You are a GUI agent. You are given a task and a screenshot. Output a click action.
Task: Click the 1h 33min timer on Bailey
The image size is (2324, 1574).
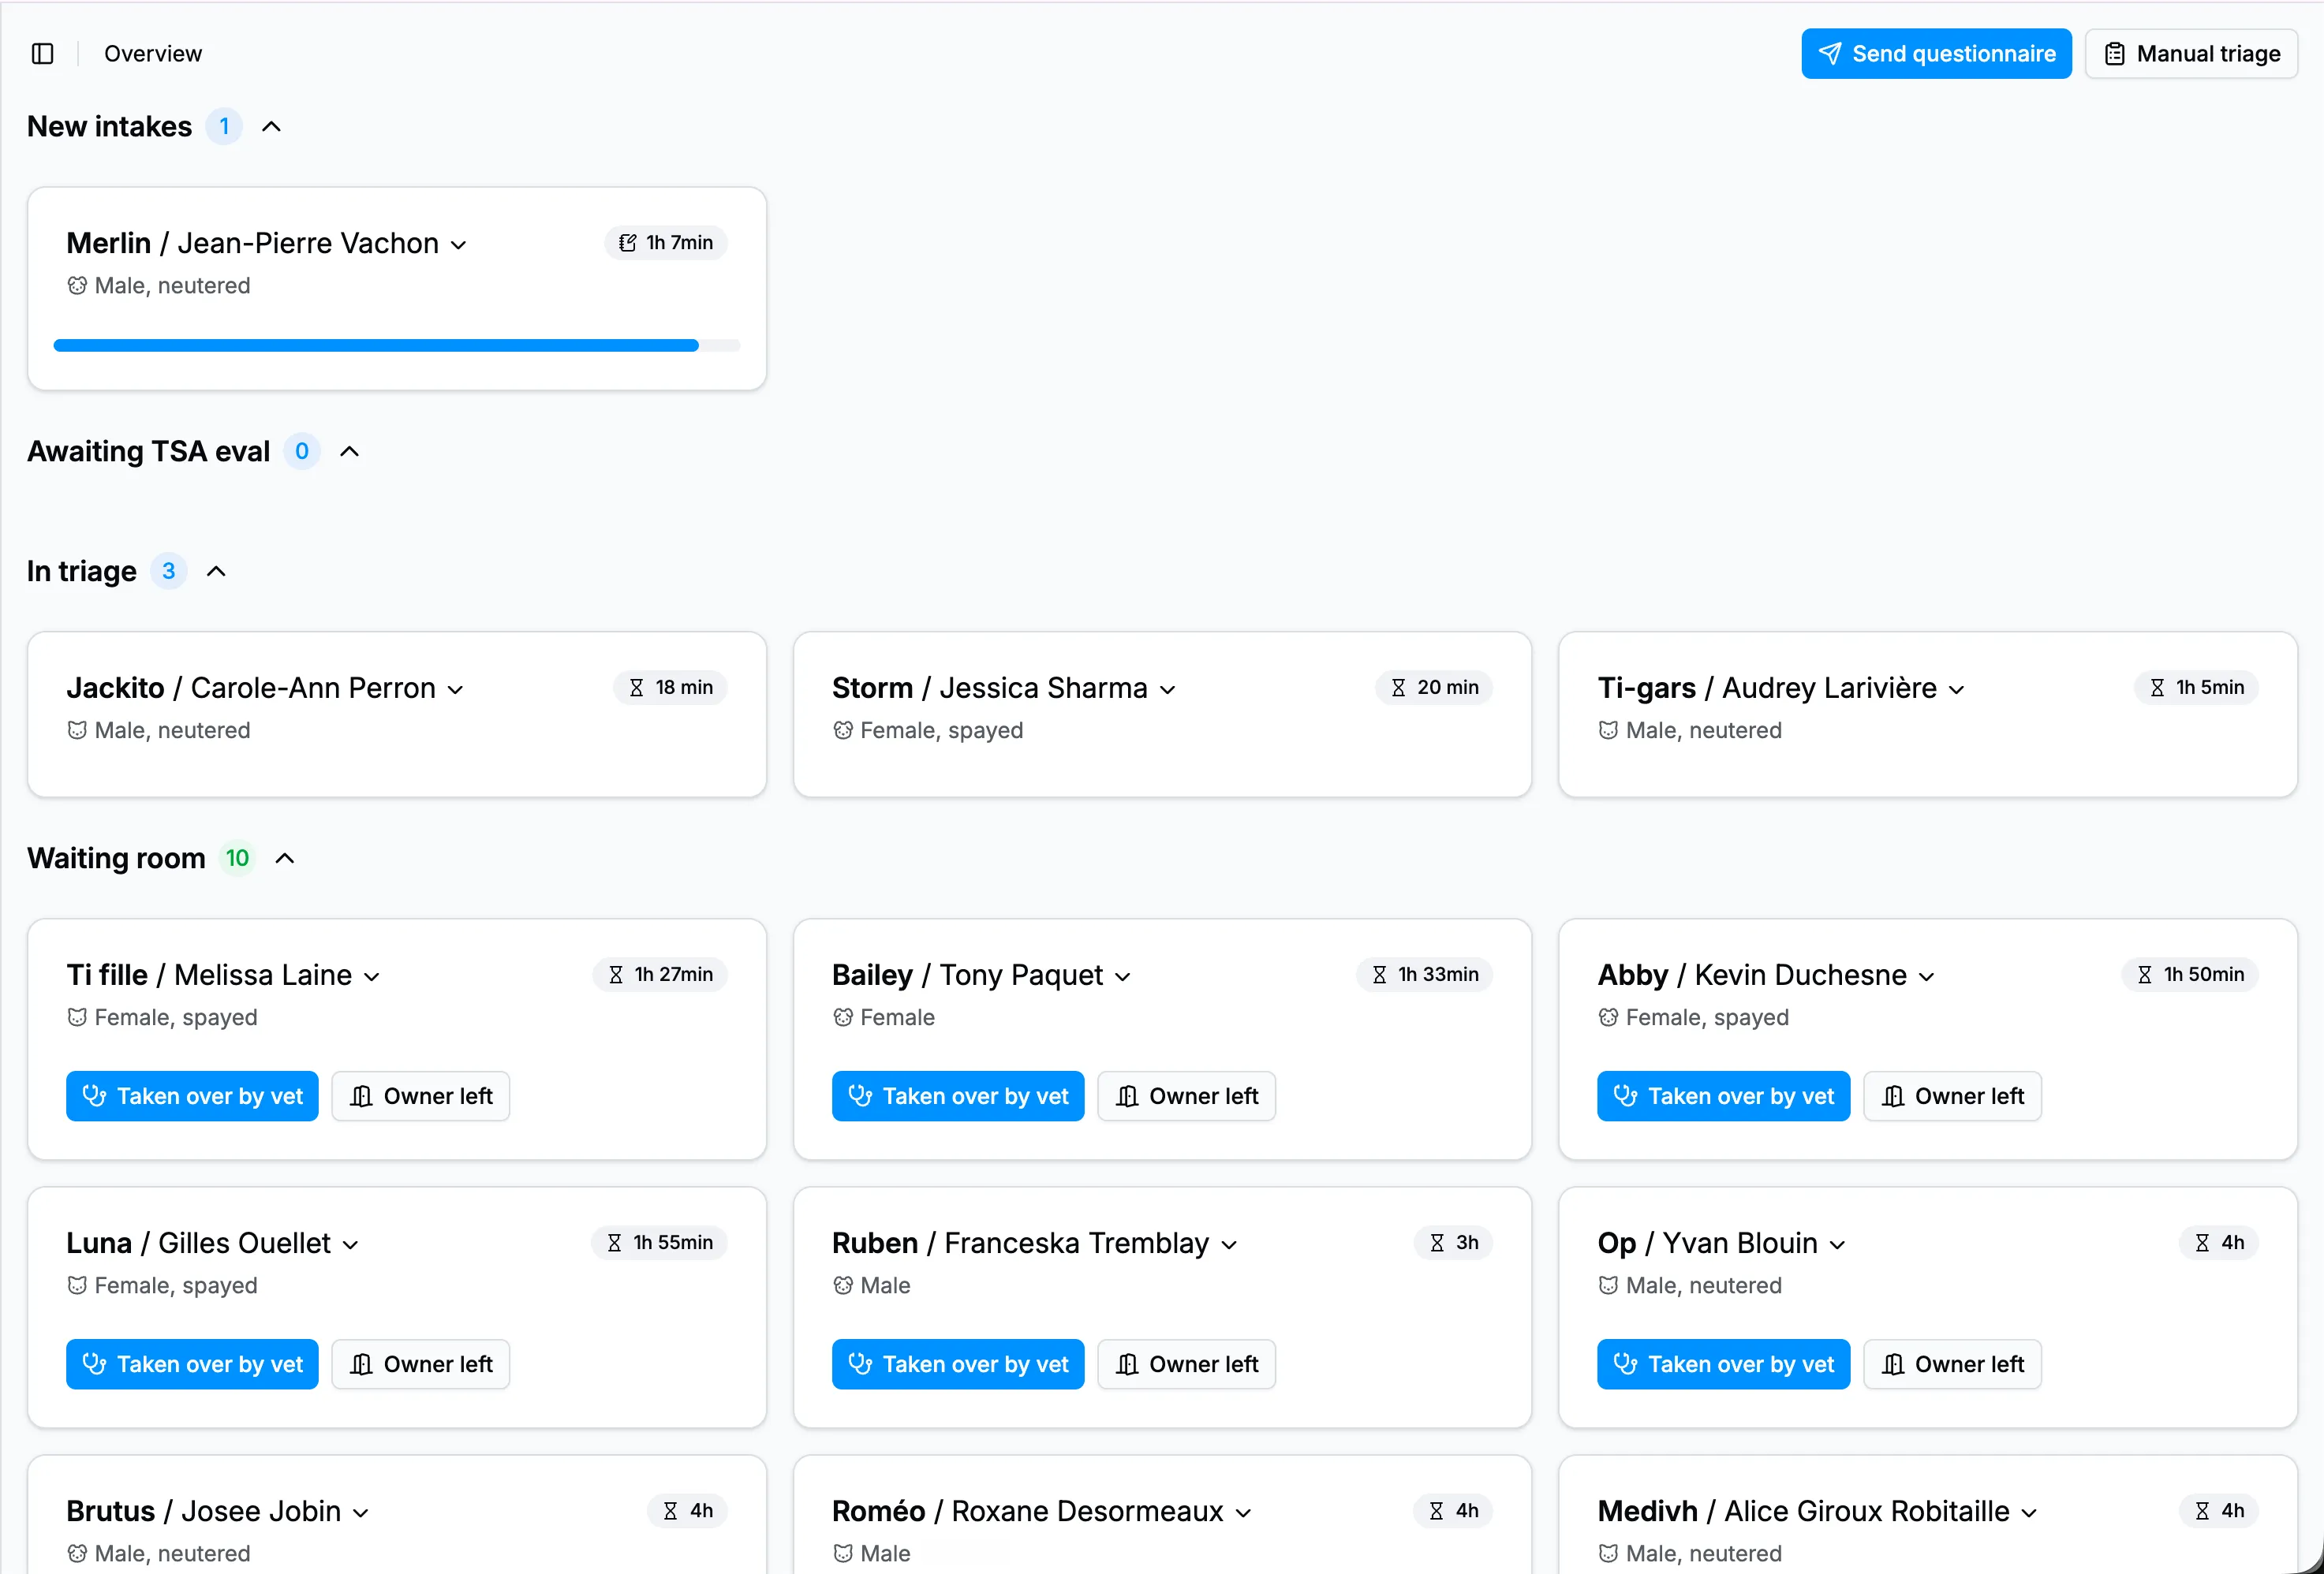click(1425, 975)
